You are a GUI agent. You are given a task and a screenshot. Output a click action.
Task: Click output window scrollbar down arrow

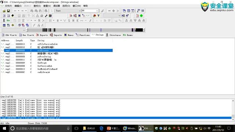233,120
